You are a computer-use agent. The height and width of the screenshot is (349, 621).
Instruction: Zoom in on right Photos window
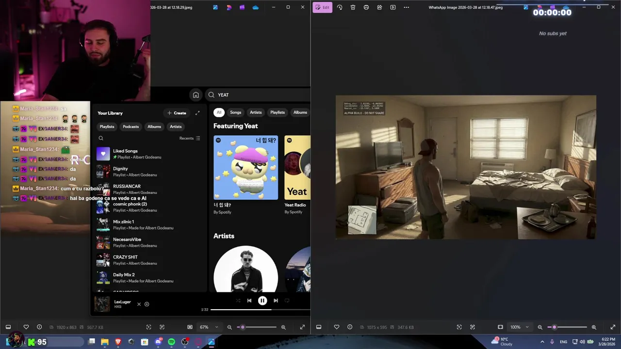click(x=594, y=327)
